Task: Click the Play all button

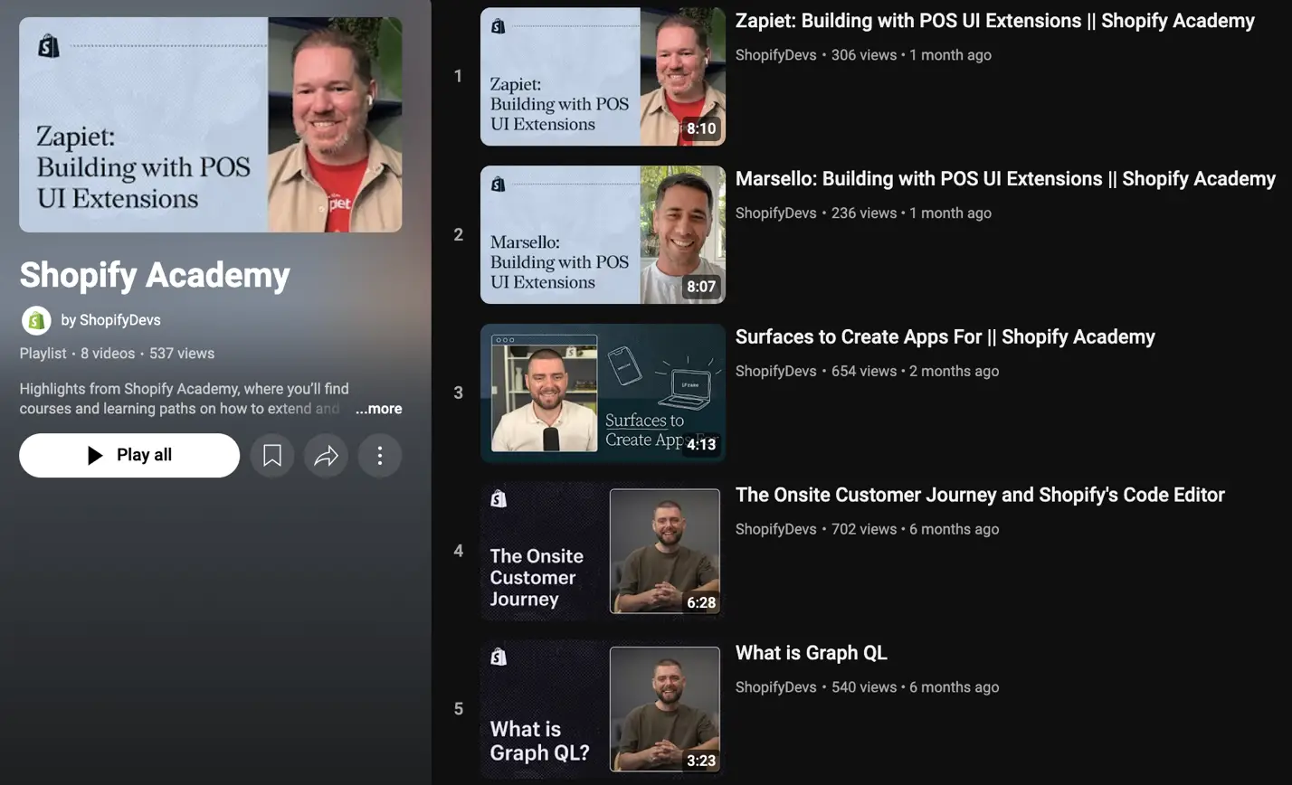Action: point(129,456)
